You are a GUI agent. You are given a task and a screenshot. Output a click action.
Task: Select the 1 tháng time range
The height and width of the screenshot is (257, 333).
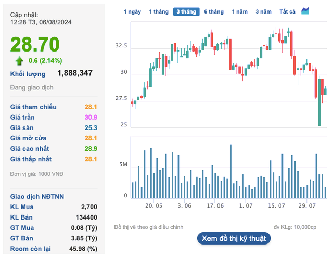[x=158, y=11]
